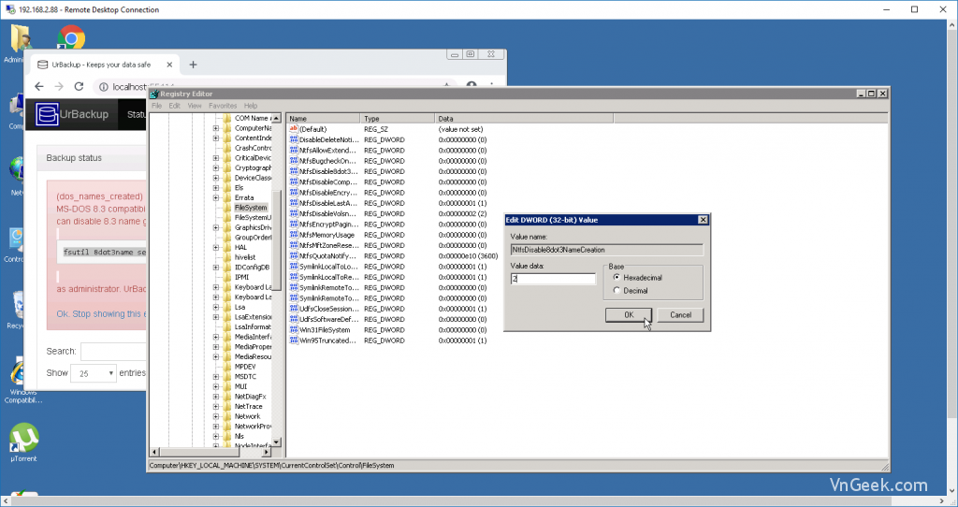Click the DisableDeleteNoti... DWORD value icon
This screenshot has height=507, width=958.
click(293, 140)
